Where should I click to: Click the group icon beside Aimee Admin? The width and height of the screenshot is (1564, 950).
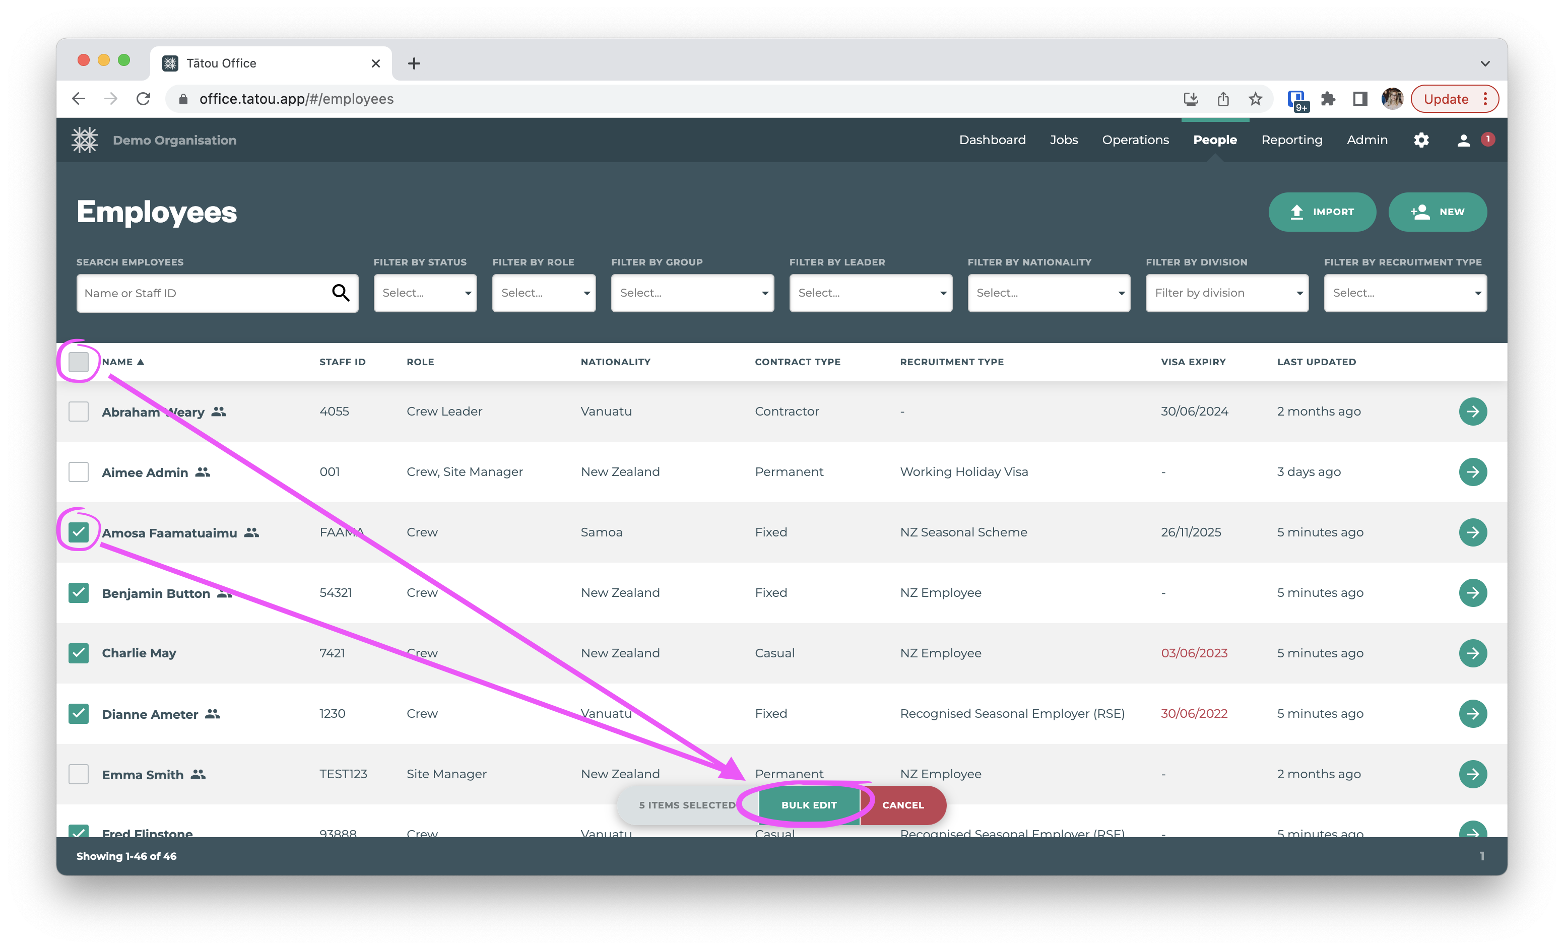click(x=203, y=472)
